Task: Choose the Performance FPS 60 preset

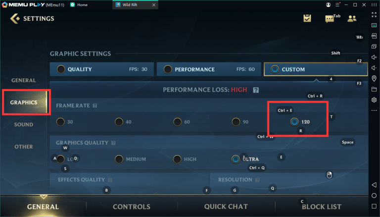Action: click(209, 69)
